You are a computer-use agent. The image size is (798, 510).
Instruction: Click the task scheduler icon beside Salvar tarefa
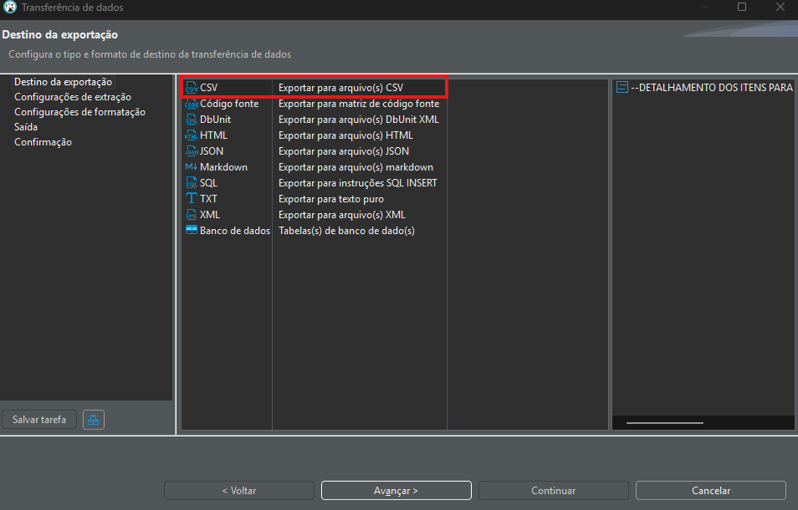tap(94, 420)
